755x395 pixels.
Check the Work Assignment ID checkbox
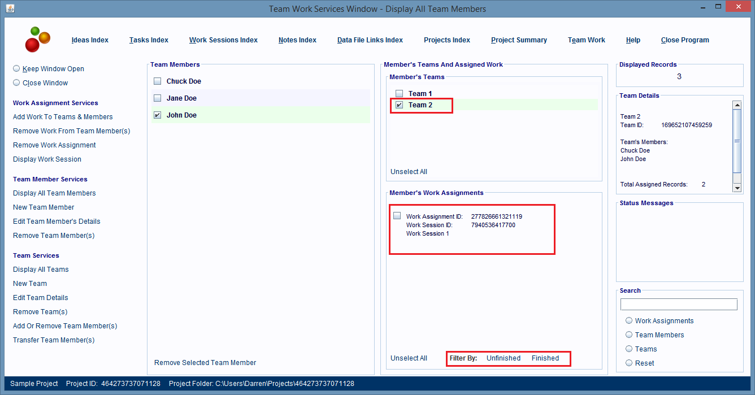click(x=397, y=216)
